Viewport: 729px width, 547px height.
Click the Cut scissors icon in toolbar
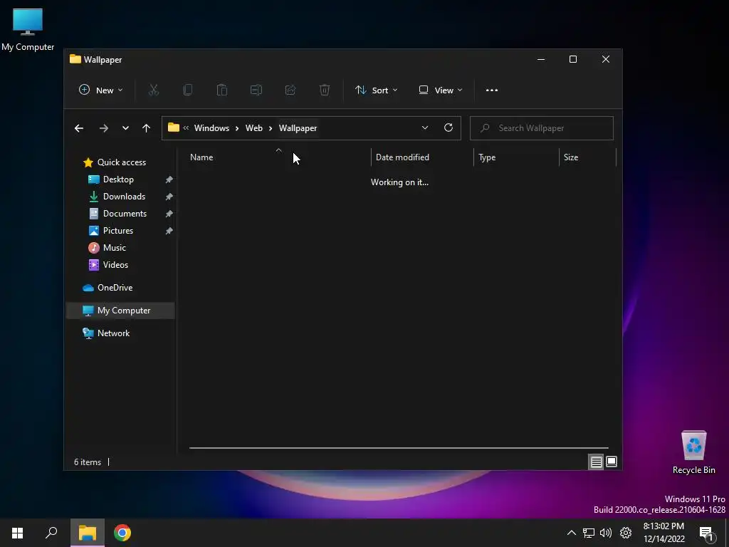pyautogui.click(x=154, y=90)
